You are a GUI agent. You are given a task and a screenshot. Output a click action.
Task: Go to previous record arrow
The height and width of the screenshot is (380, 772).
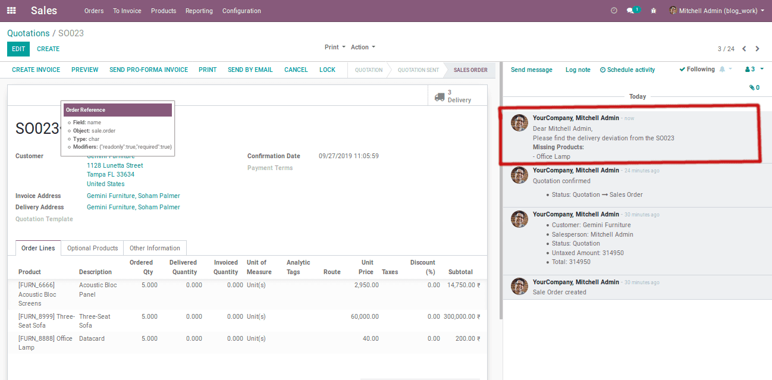pos(744,49)
